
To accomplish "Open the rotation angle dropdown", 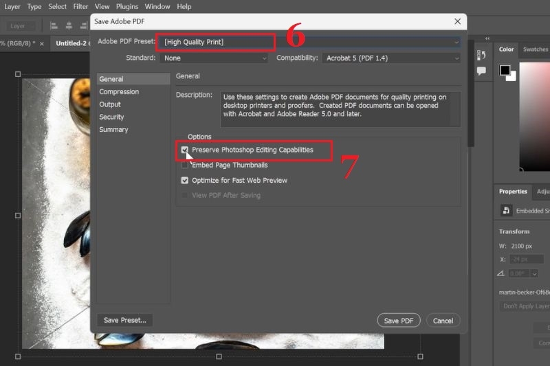I will point(534,273).
